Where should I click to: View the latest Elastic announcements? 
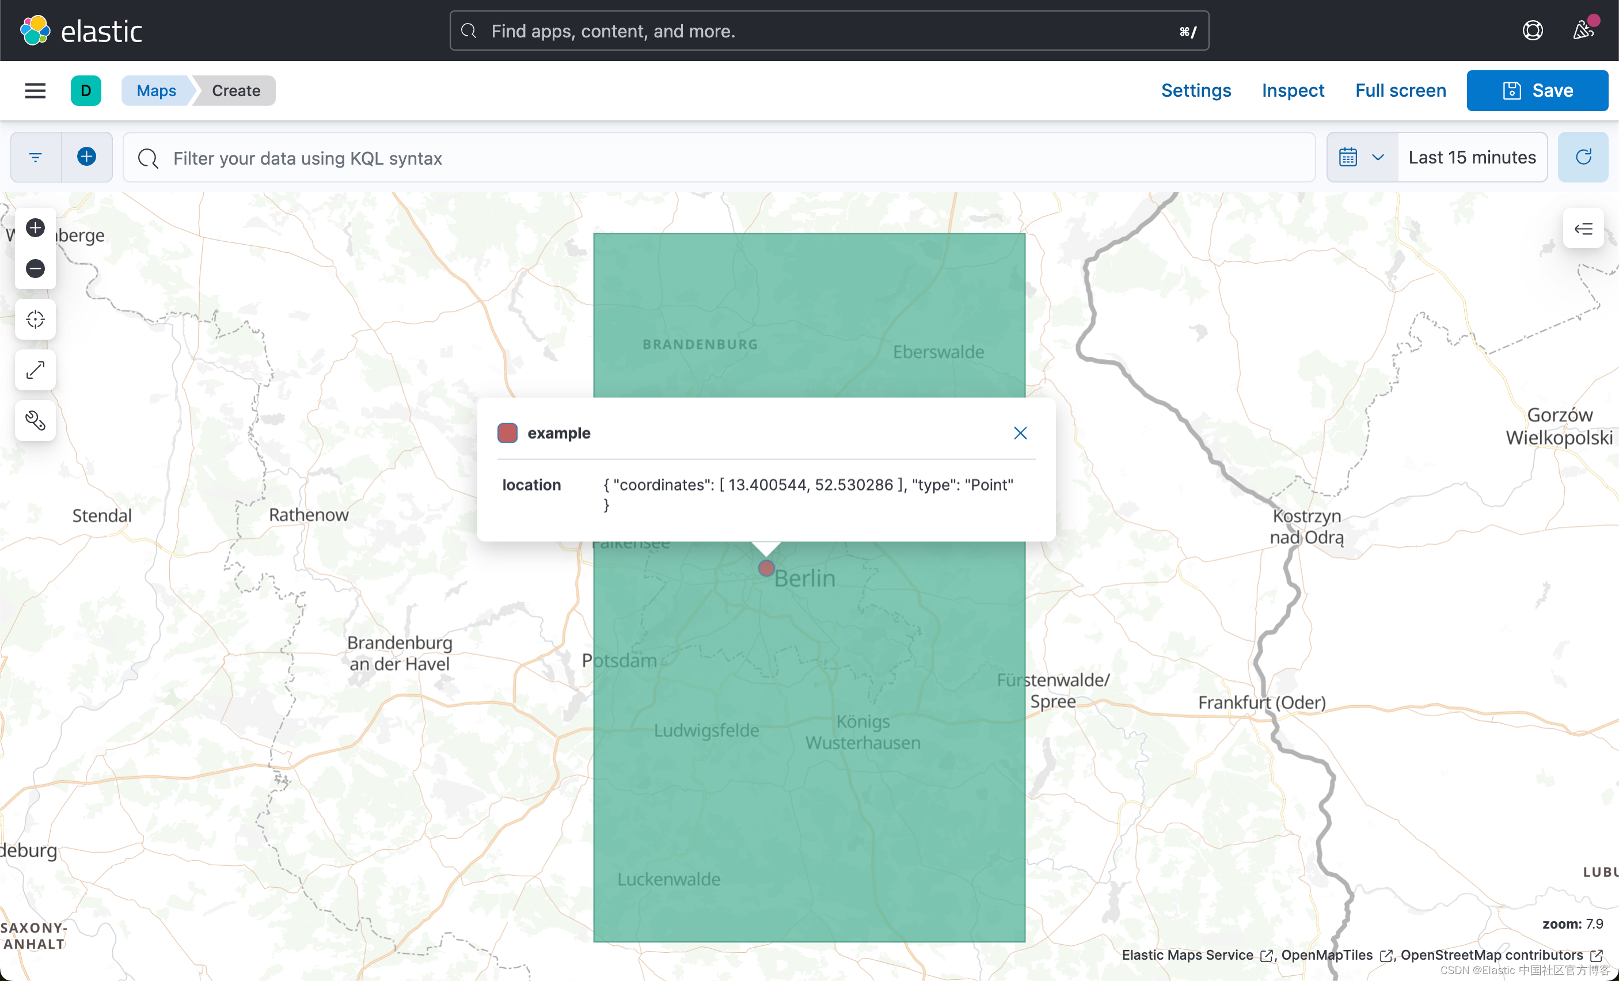[1583, 29]
